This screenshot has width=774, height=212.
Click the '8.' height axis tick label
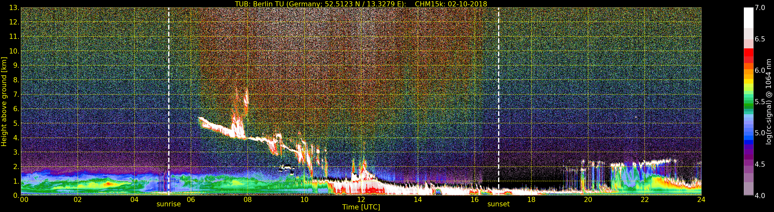click(16, 80)
